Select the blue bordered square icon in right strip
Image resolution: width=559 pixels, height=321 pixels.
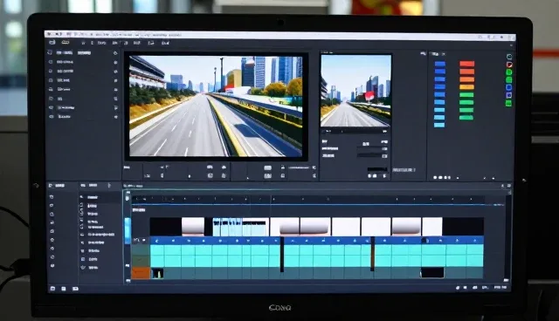[509, 95]
